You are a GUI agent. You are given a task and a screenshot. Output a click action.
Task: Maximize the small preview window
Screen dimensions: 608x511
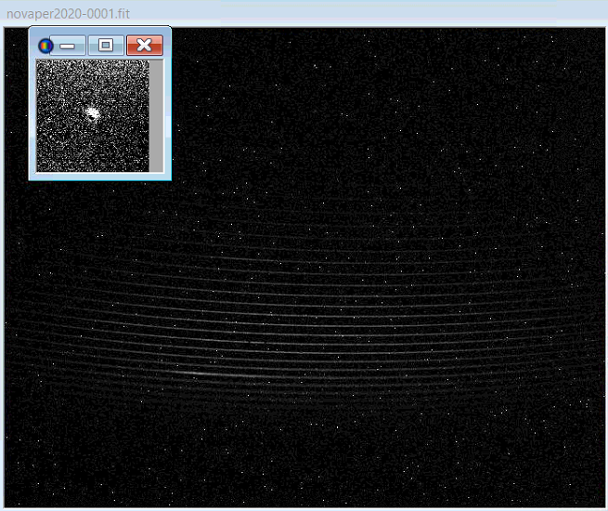(106, 46)
